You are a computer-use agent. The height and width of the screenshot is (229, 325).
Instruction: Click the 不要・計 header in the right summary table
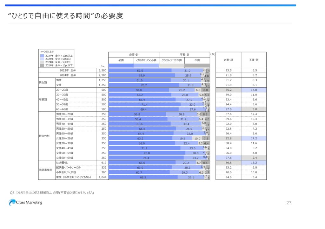point(254,60)
